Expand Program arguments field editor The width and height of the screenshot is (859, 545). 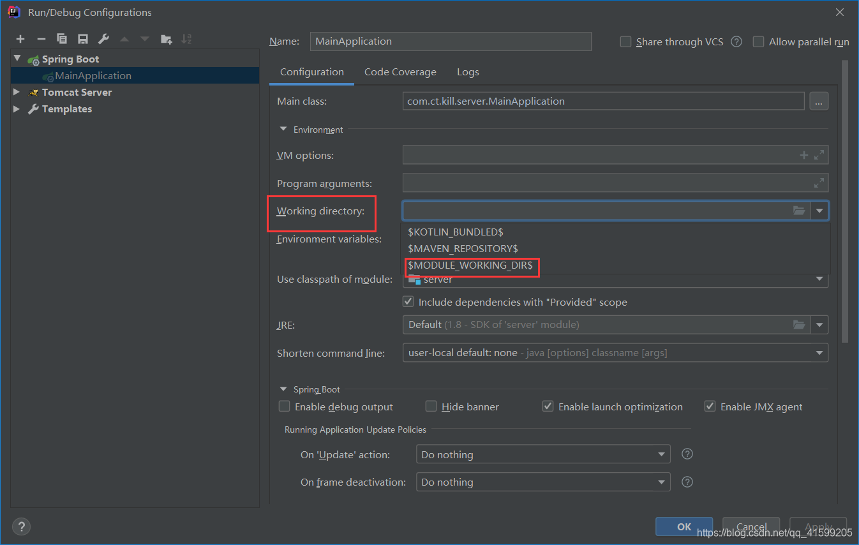pyautogui.click(x=819, y=183)
